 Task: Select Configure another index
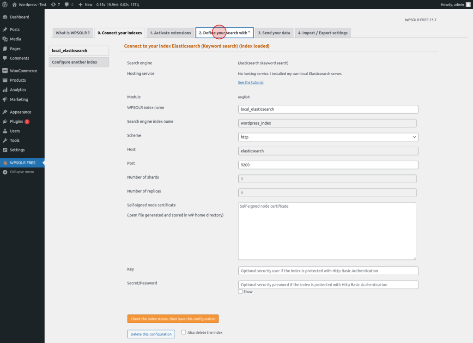click(x=79, y=62)
